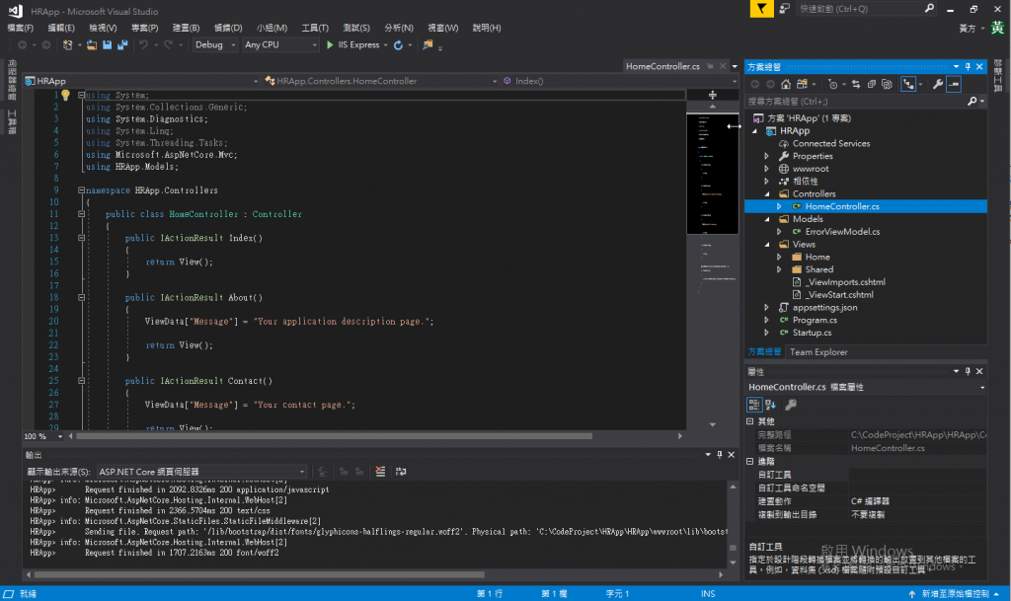Screen dimensions: 1011x601
Task: Open the IIS Express launch target dropdown arrow
Action: point(386,45)
